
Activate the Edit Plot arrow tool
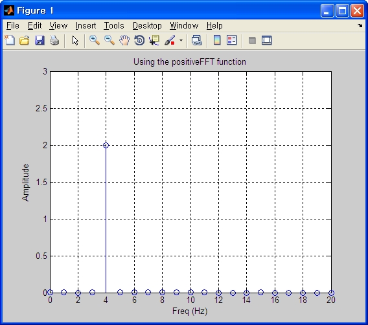[75, 41]
